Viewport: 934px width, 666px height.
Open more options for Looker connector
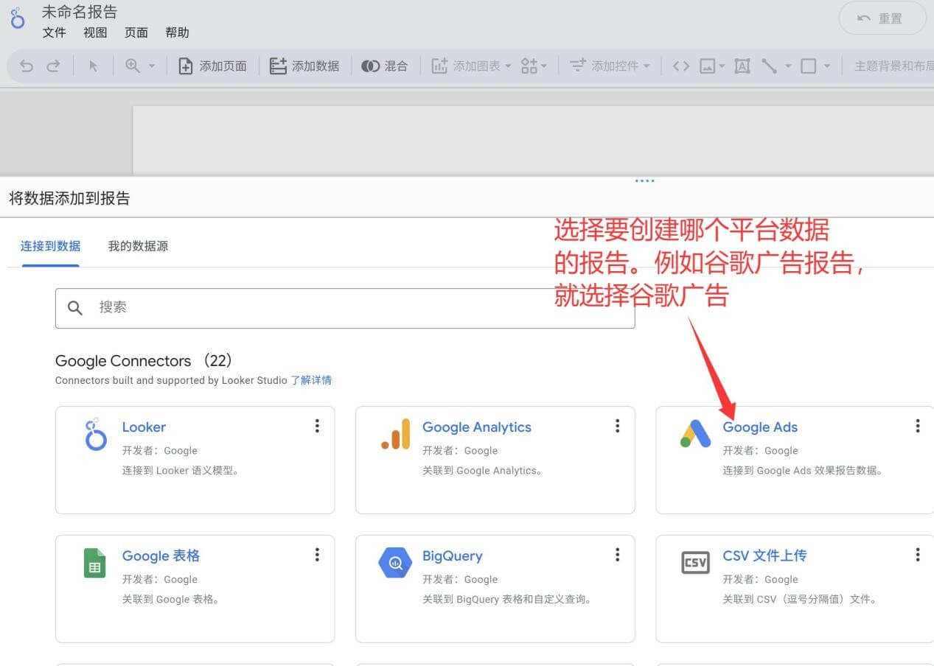pos(317,426)
